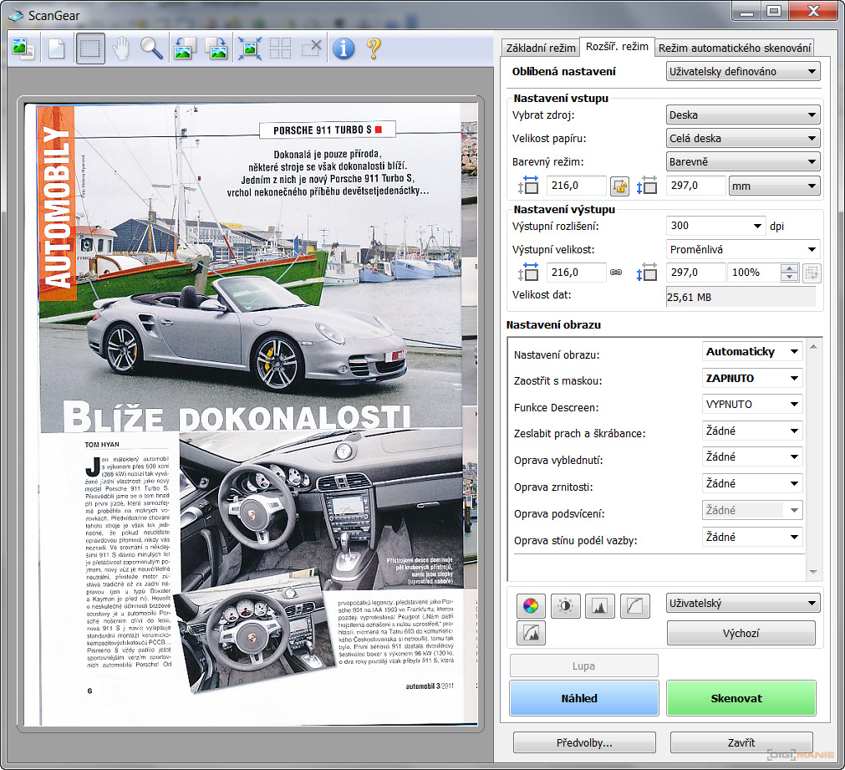Select the rectangular crop frame tool
Viewport: 845px width, 770px height.
pyautogui.click(x=90, y=48)
